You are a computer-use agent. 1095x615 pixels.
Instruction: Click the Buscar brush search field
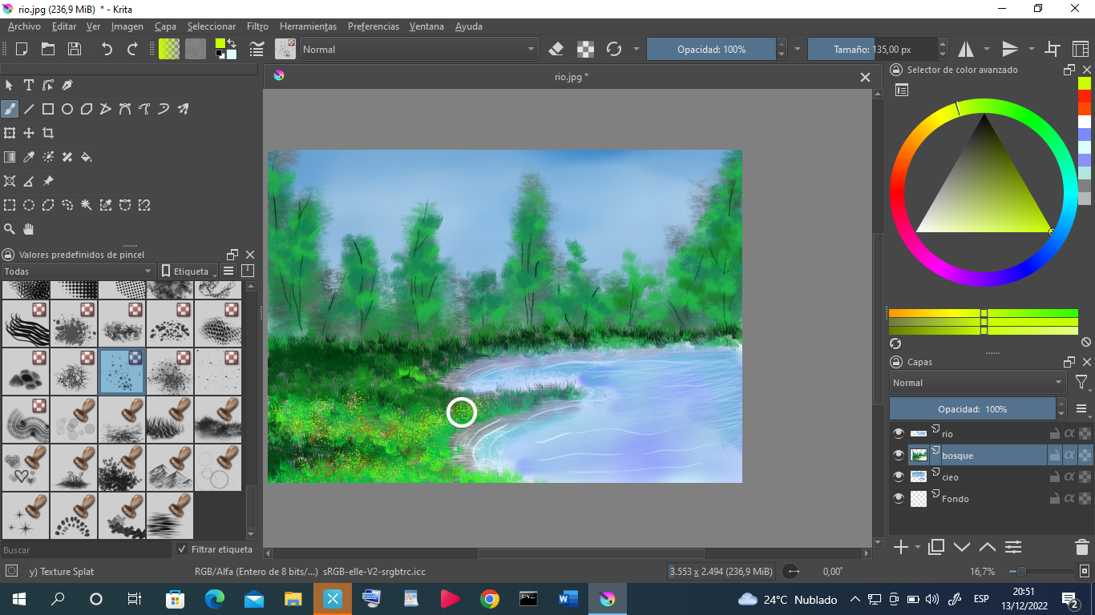coord(86,550)
